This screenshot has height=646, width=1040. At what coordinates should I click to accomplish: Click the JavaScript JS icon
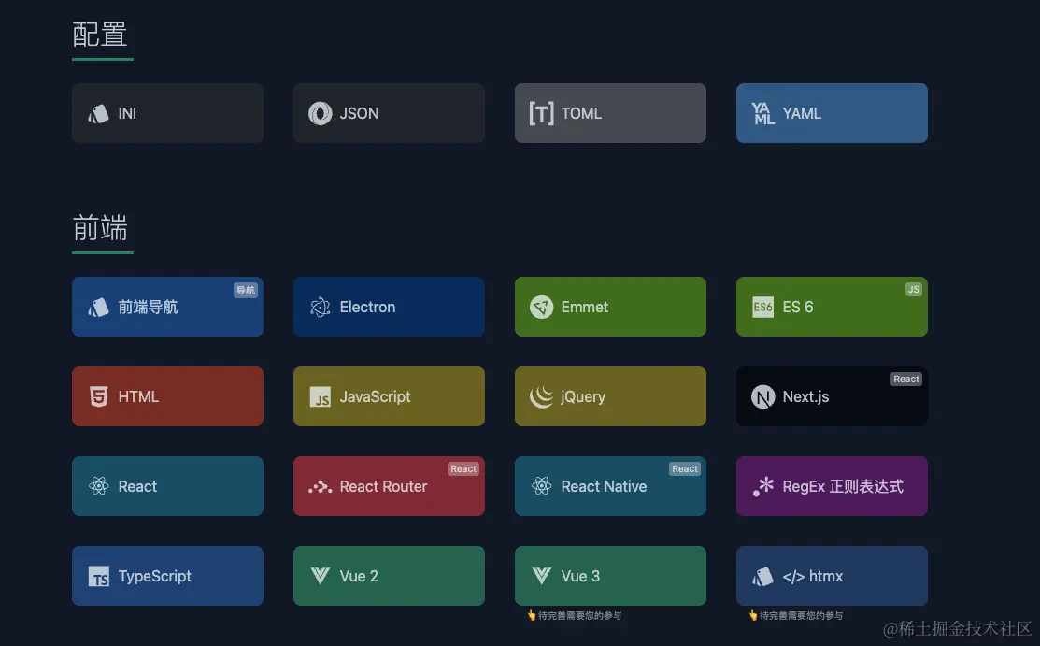(x=320, y=397)
